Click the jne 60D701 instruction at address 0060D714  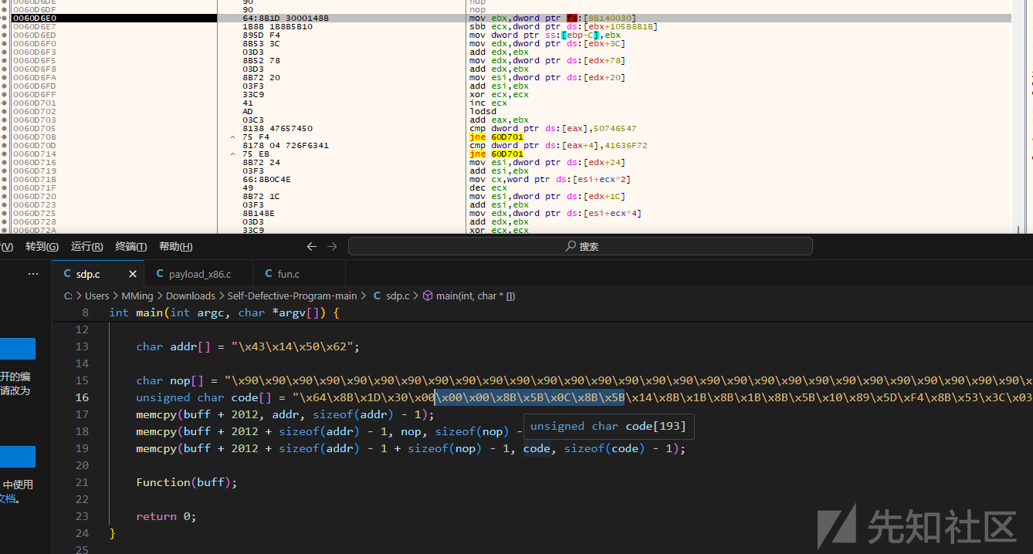(496, 154)
